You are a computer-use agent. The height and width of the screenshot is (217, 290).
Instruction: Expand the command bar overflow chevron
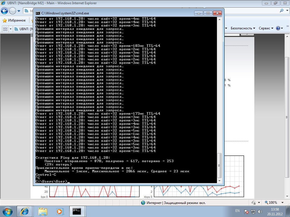pos(287,26)
